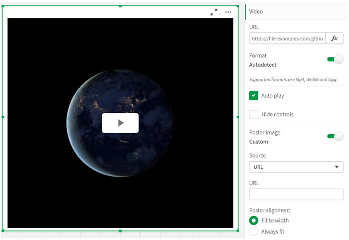Click the video URL field with the file-examples link

(x=287, y=38)
